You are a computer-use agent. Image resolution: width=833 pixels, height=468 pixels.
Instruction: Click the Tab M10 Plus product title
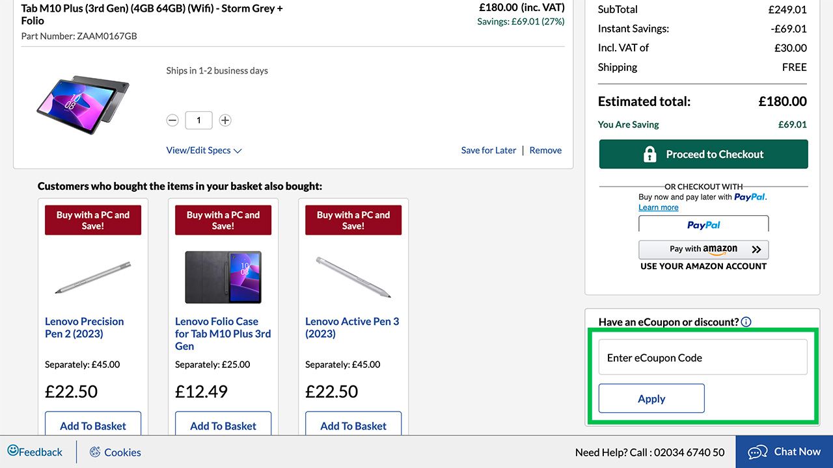coord(152,14)
